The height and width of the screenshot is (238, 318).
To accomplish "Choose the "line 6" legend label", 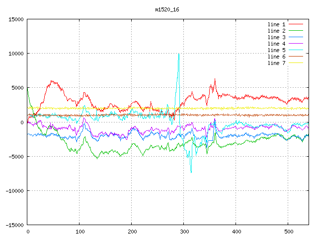I will pos(277,57).
